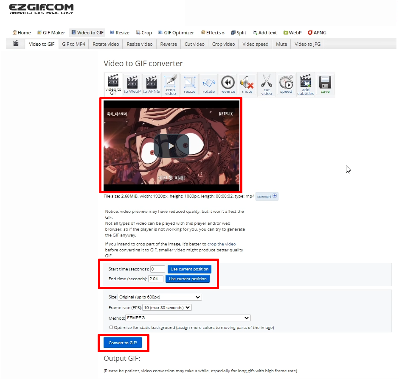399x379 pixels.
Task: Use current position for Start time
Action: pos(189,269)
